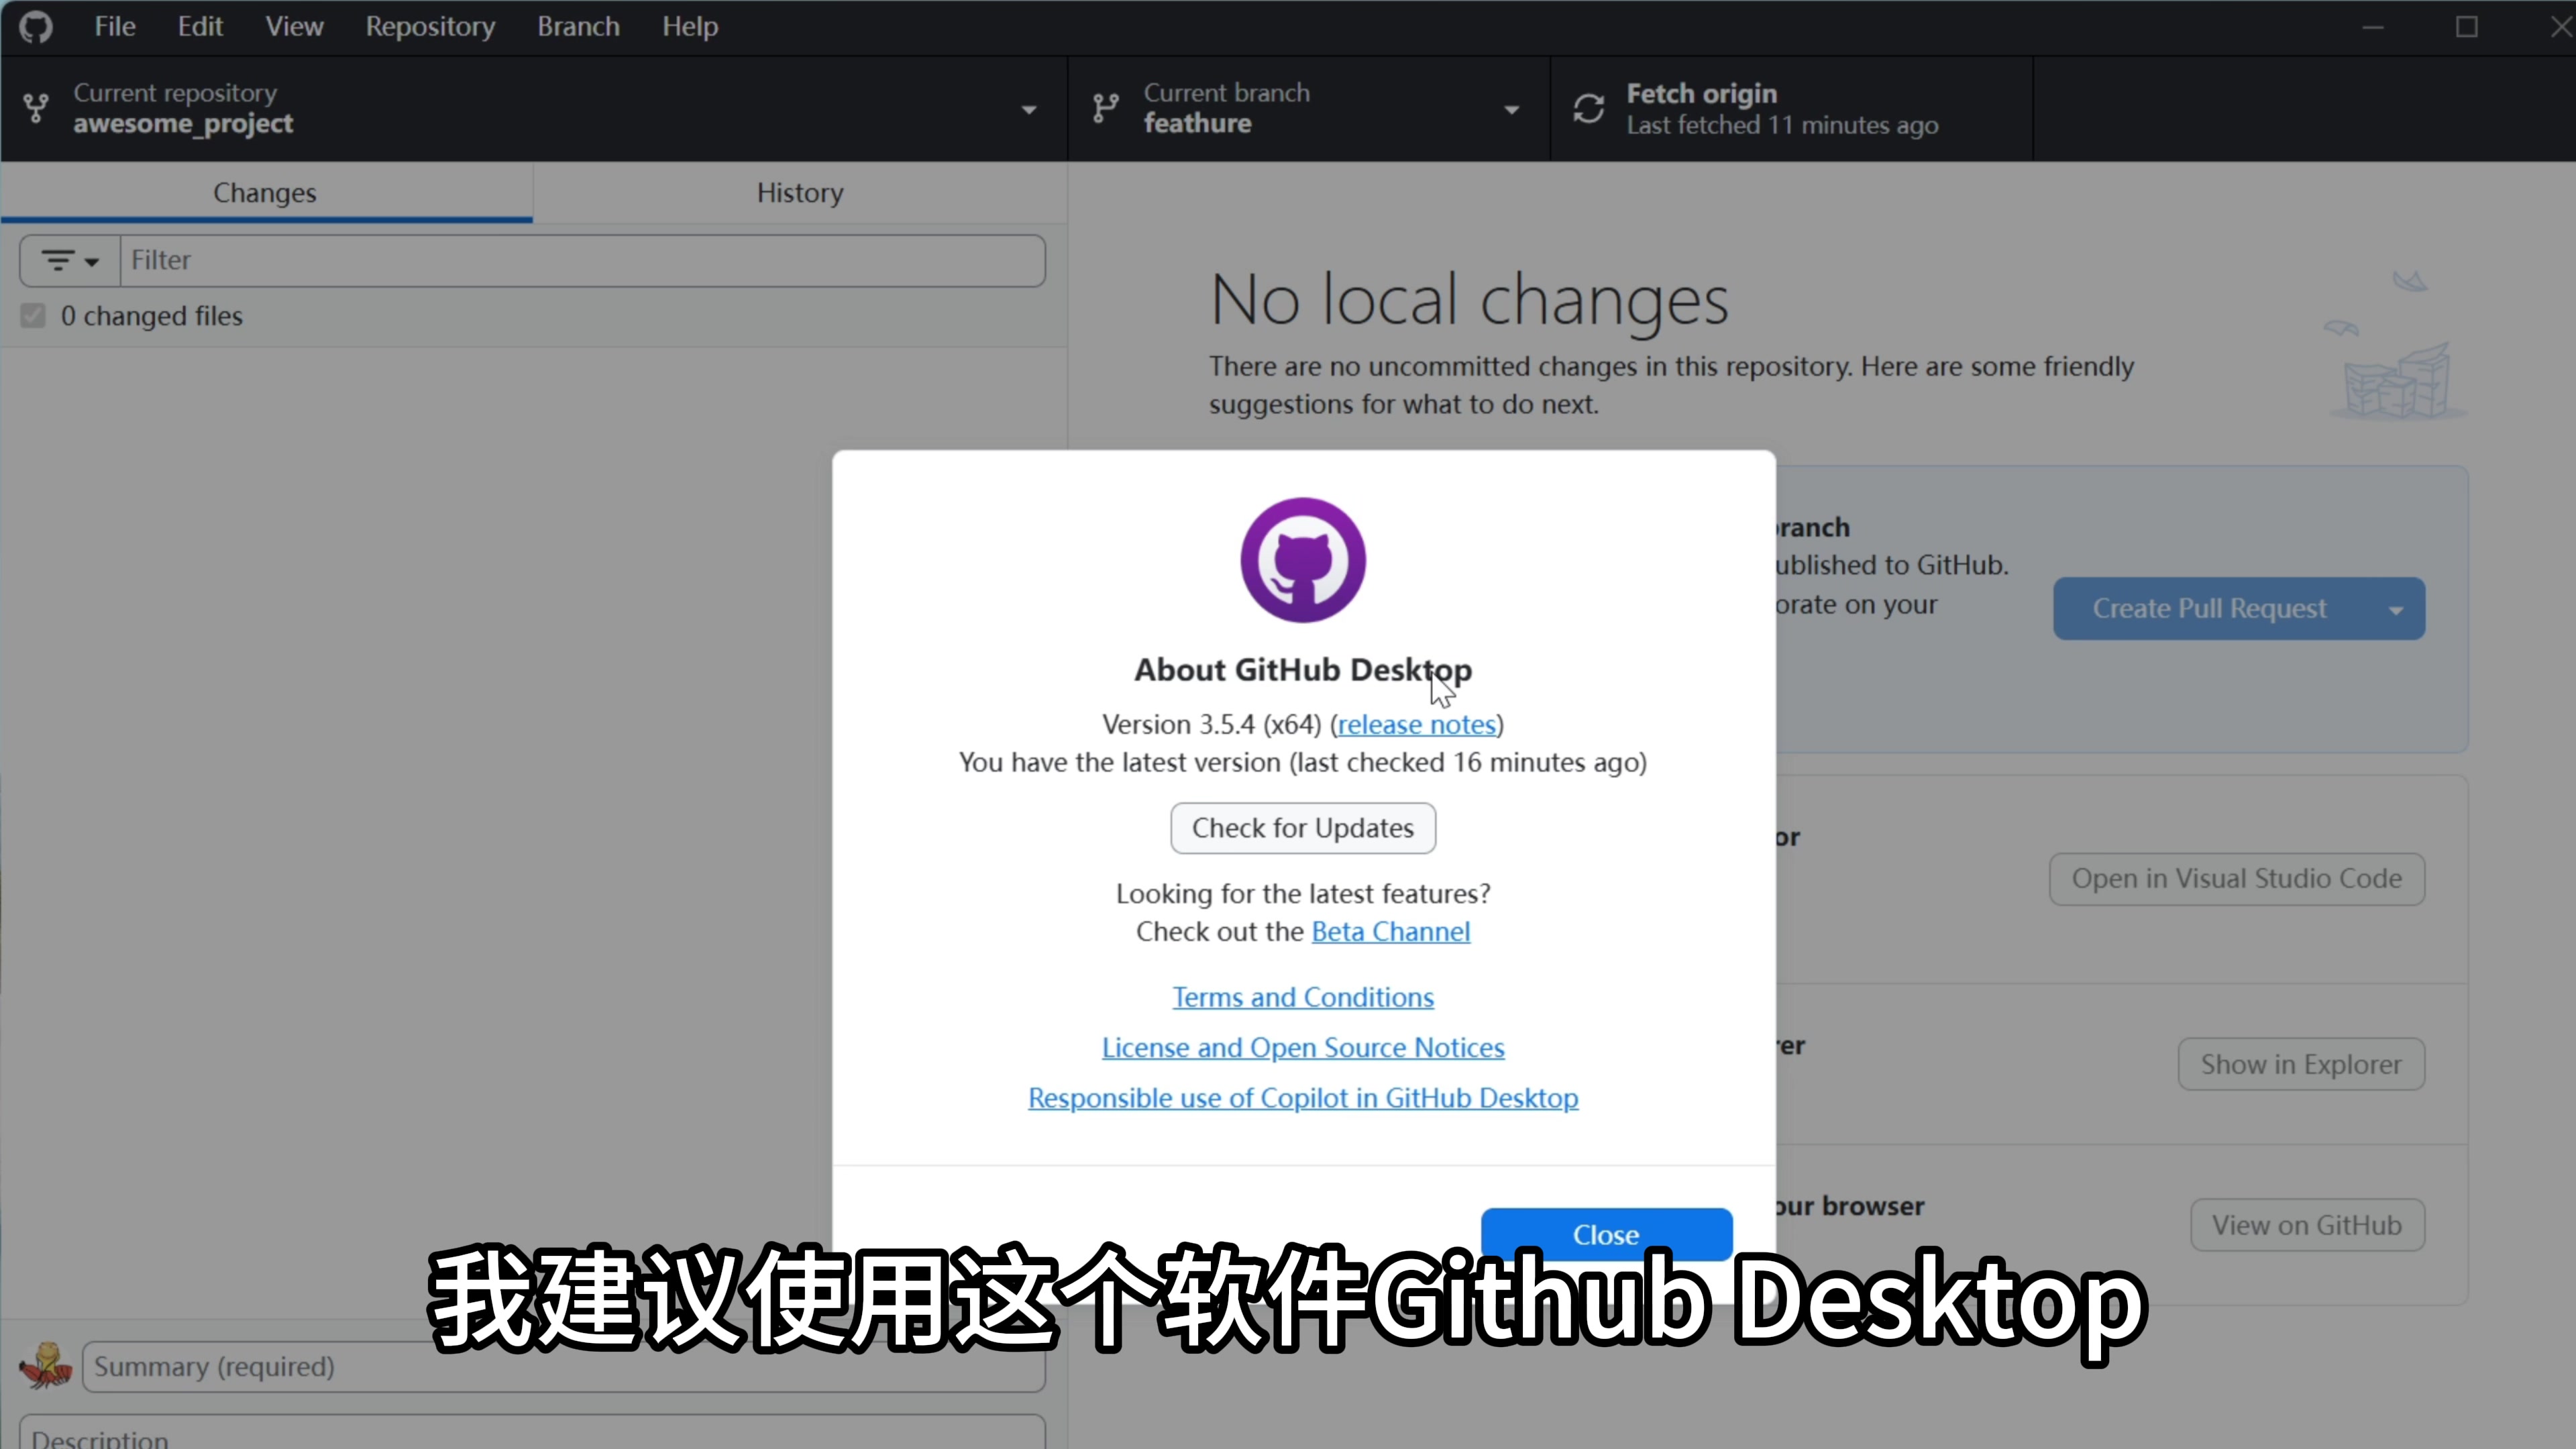The width and height of the screenshot is (2576, 1449).
Task: Click the user avatar beside Summary field
Action: coord(46,1366)
